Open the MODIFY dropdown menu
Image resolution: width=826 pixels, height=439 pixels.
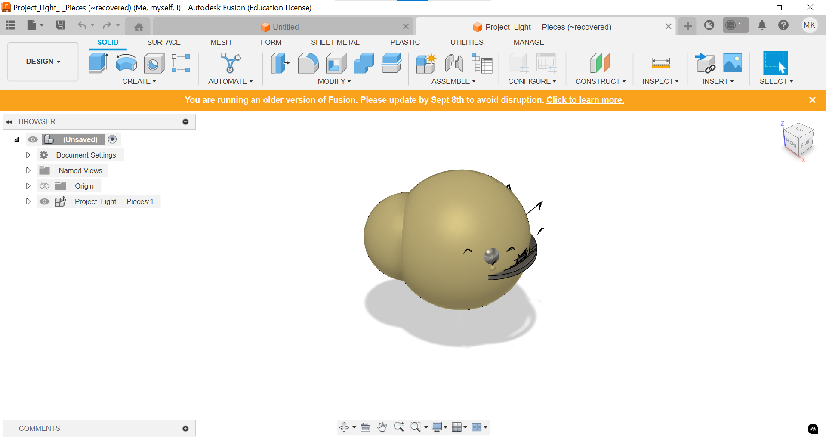point(334,81)
